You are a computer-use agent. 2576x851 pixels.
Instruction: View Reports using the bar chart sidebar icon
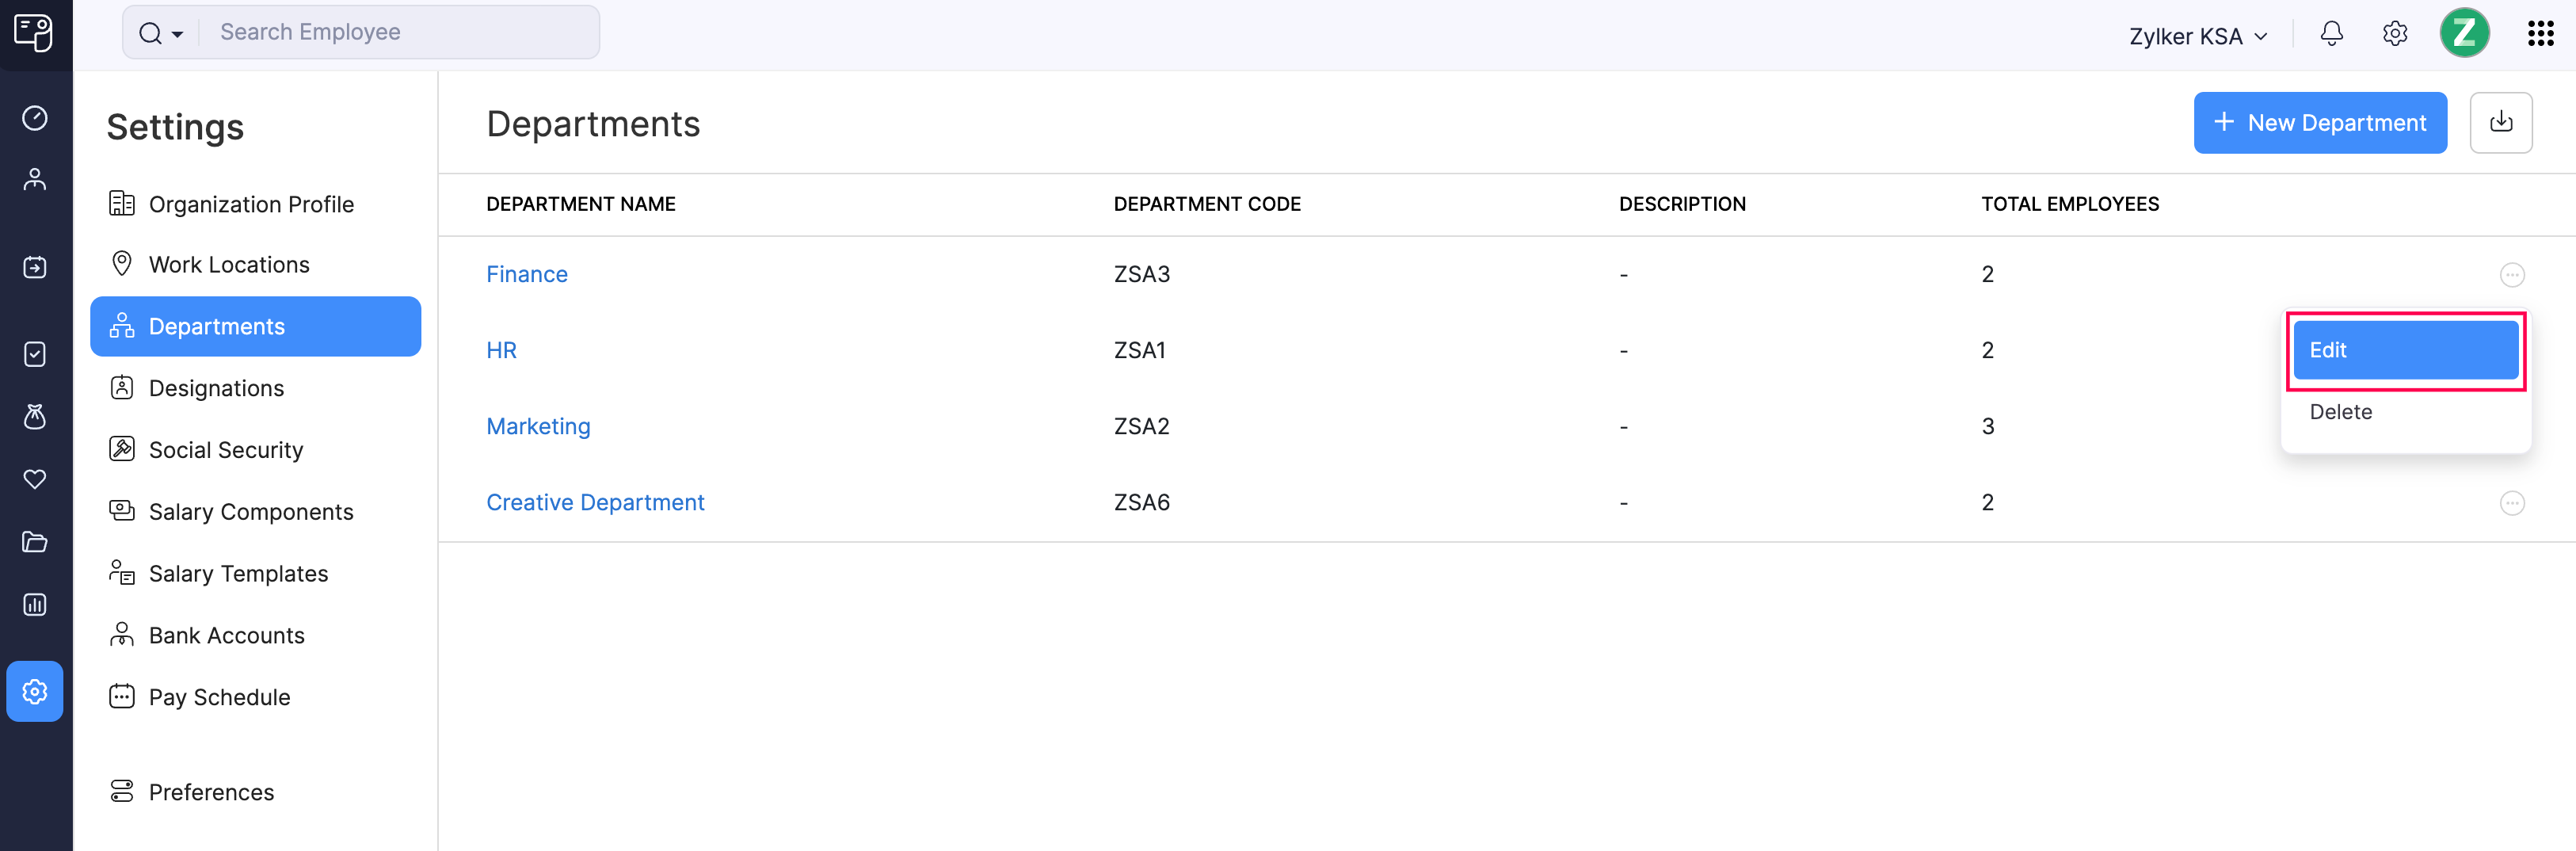tap(35, 604)
